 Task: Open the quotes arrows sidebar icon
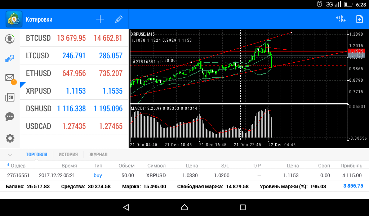tap(10, 59)
